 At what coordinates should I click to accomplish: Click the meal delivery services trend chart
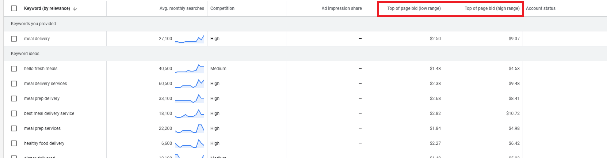point(189,84)
